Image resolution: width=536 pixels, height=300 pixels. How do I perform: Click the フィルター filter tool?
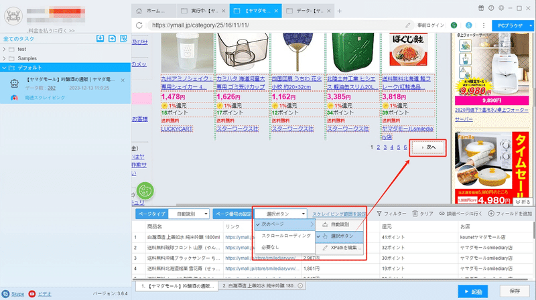pos(391,214)
